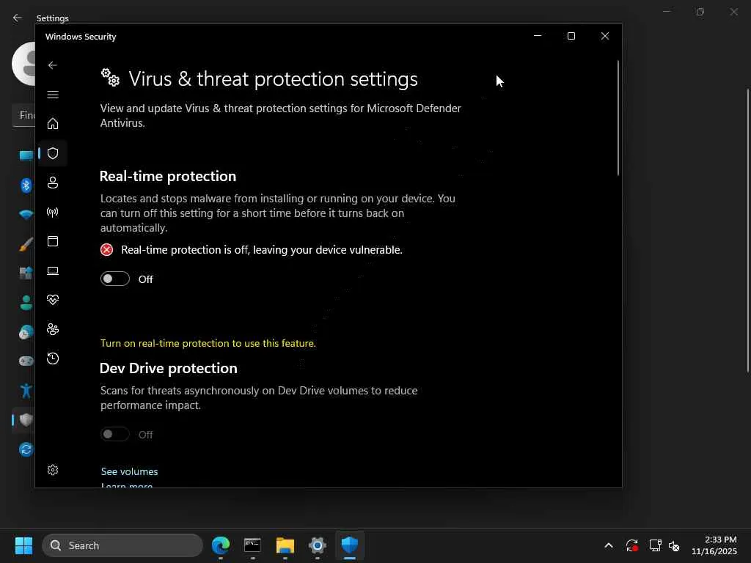This screenshot has width=751, height=563.
Task: Click the muted volume tray icon
Action: [x=674, y=545]
